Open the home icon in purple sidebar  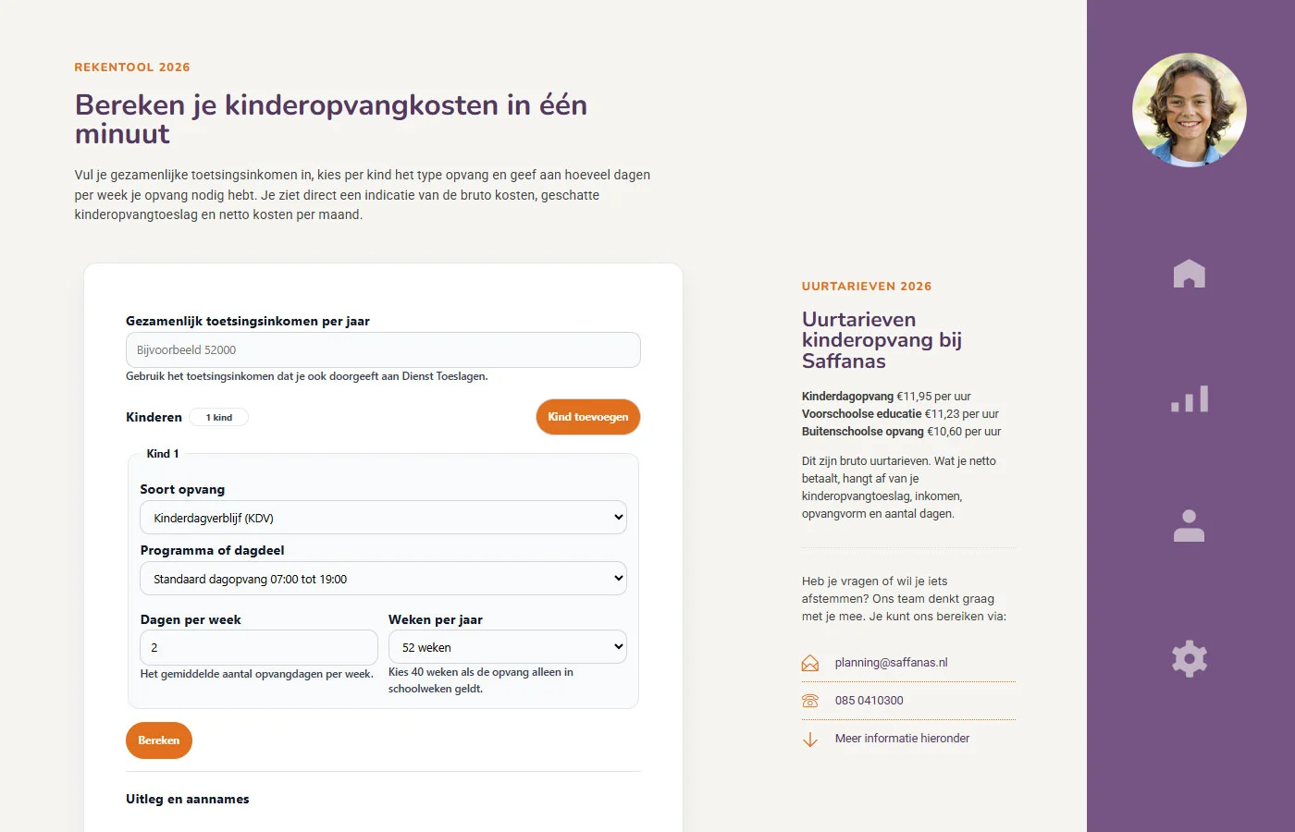coord(1189,274)
